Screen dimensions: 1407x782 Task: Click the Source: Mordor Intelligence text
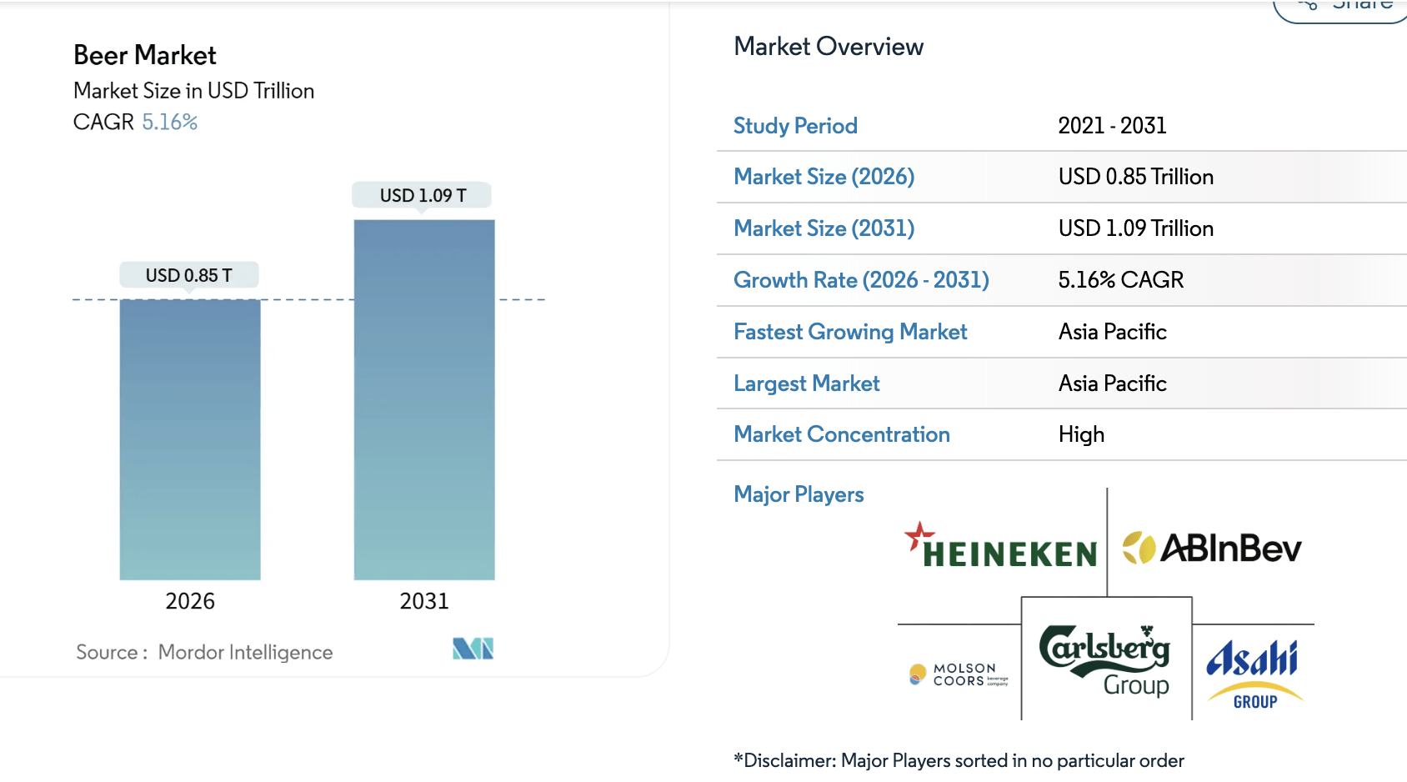pyautogui.click(x=203, y=652)
